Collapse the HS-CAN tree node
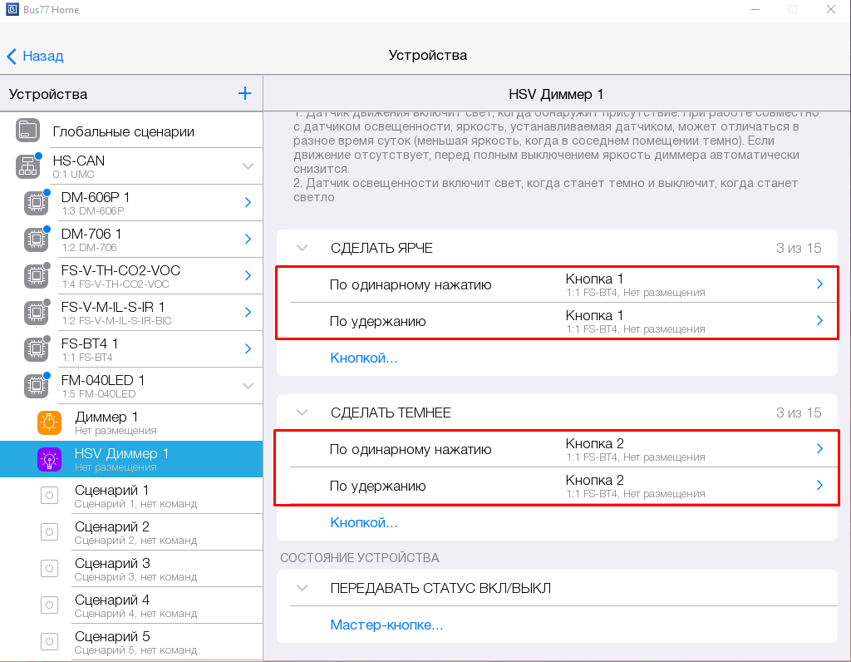The image size is (851, 662). pos(248,166)
